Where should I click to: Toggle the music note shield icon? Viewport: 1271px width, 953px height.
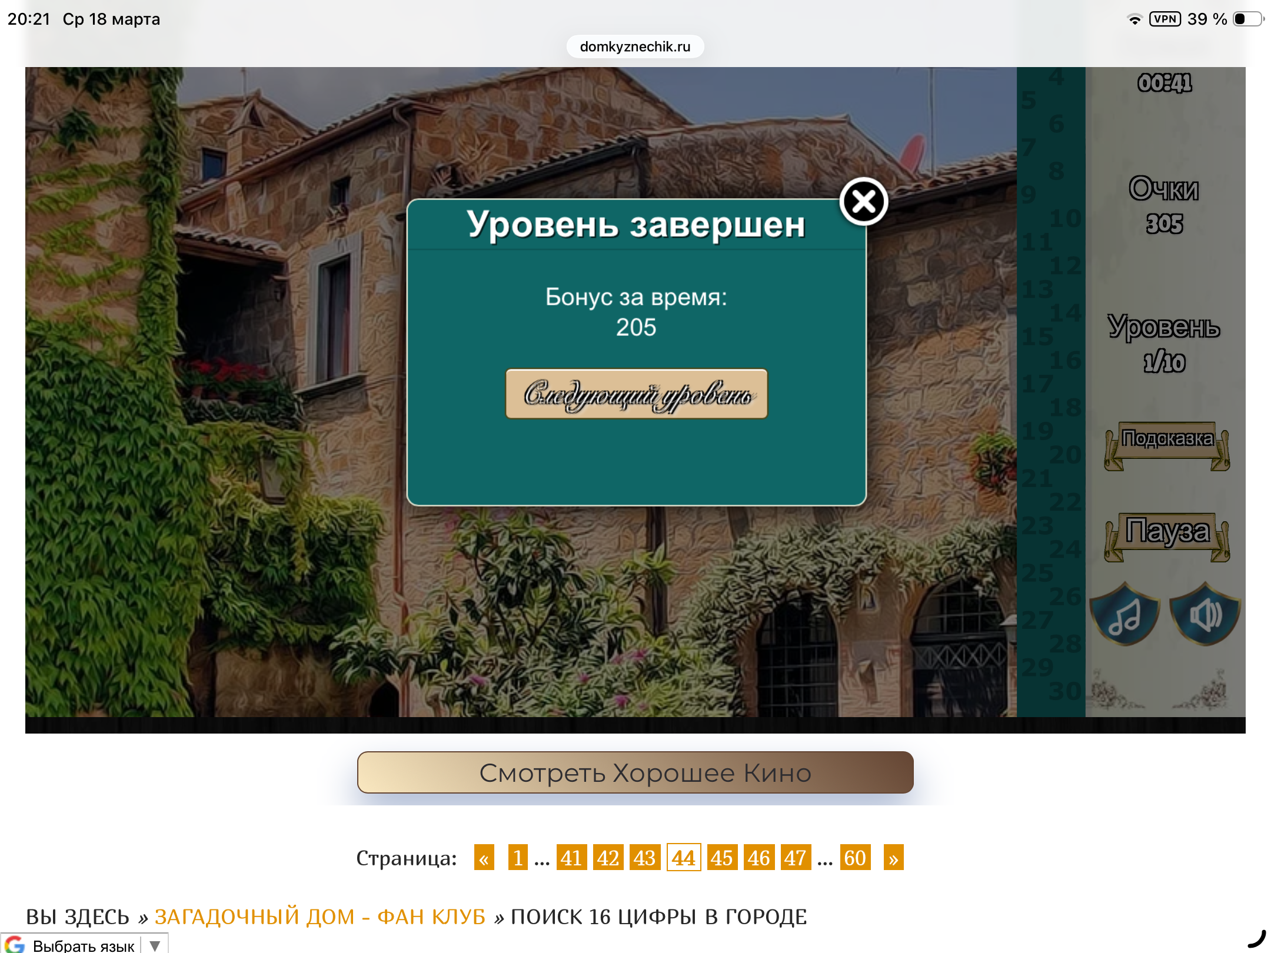pos(1124,615)
